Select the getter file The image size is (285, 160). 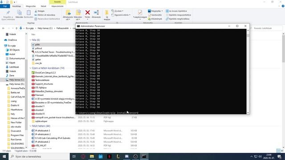click(x=38, y=60)
